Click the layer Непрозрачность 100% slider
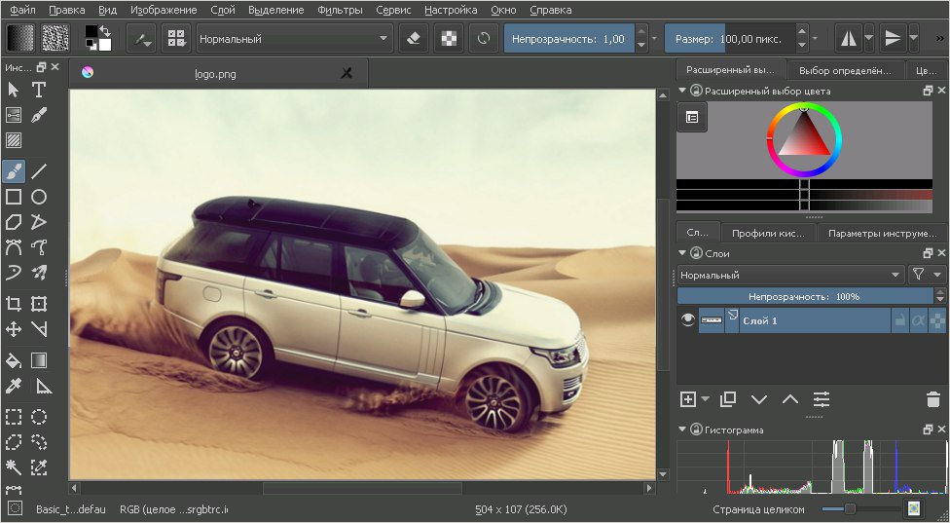The image size is (950, 523). coord(804,296)
